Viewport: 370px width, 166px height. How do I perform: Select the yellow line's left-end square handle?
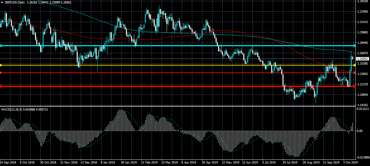tap(1, 65)
